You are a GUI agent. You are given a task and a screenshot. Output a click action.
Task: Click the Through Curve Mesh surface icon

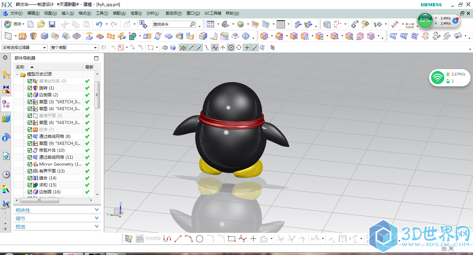pos(404,36)
